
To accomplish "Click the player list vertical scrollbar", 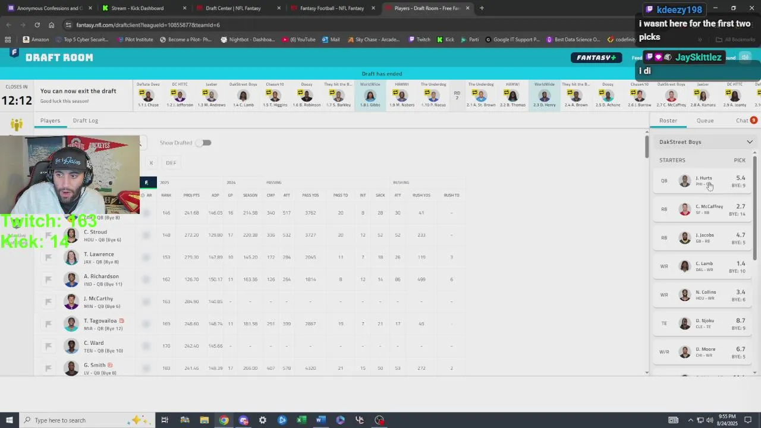I will (x=647, y=147).
